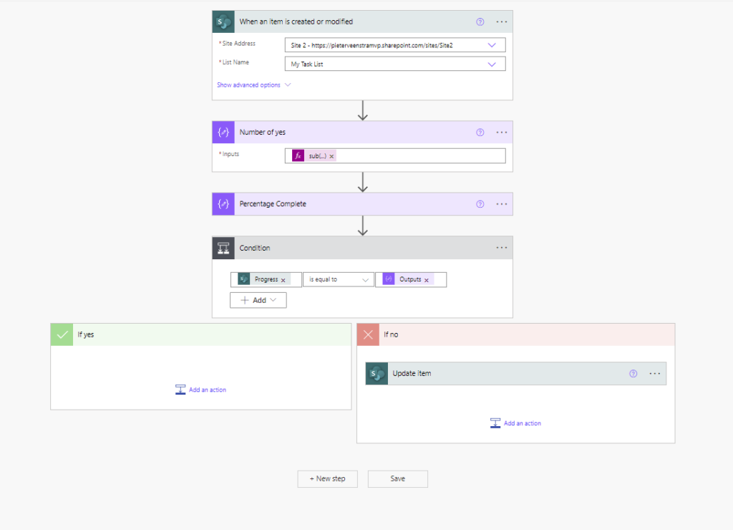Click the Site 2 address value

coord(372,45)
